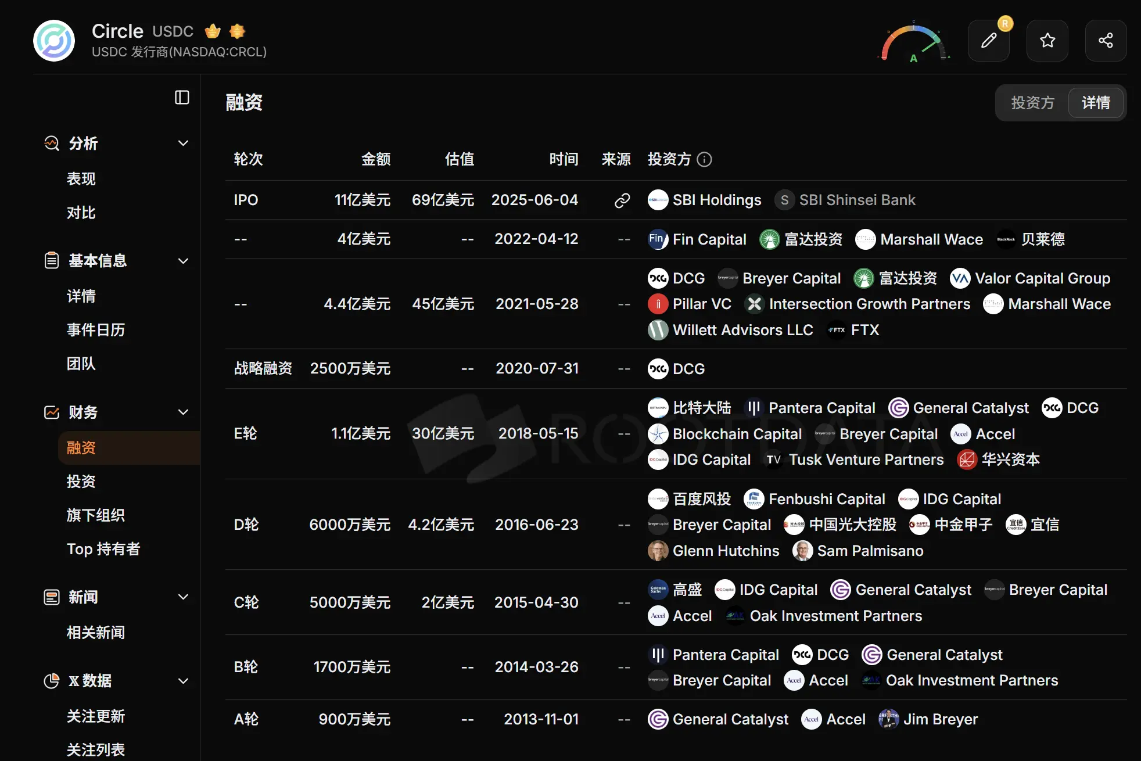Open the rating gauge chart
Screen dimensions: 1141x761
click(914, 43)
